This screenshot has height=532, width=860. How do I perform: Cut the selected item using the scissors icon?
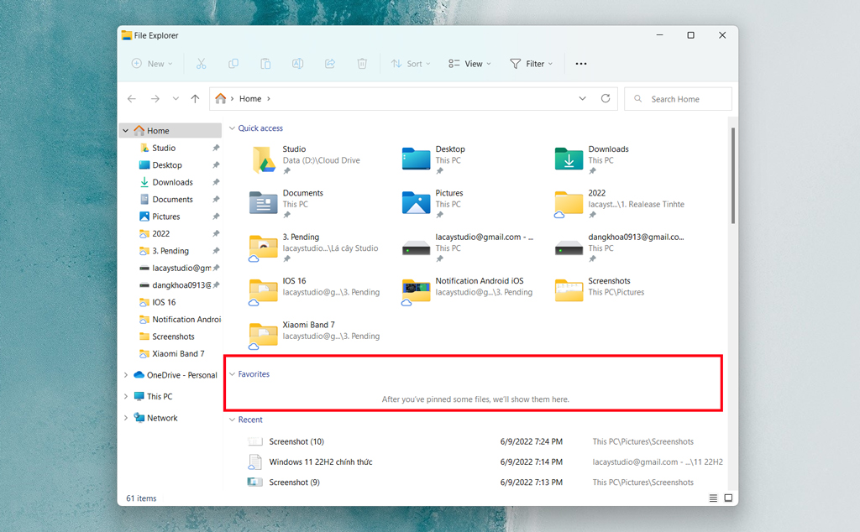click(201, 63)
